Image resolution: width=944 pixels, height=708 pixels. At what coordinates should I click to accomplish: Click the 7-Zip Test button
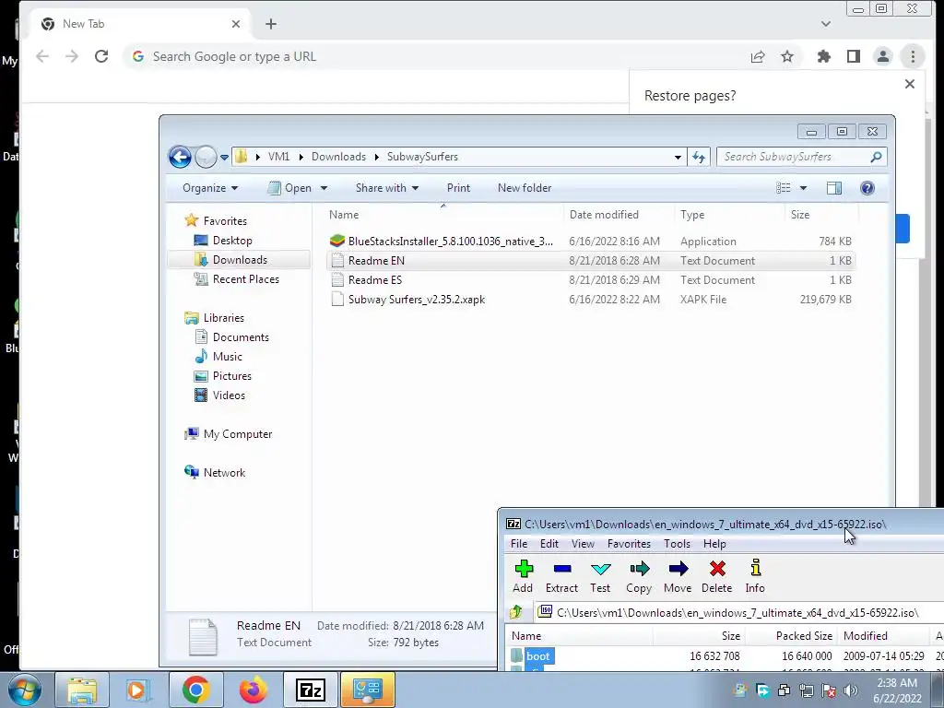pyautogui.click(x=600, y=576)
